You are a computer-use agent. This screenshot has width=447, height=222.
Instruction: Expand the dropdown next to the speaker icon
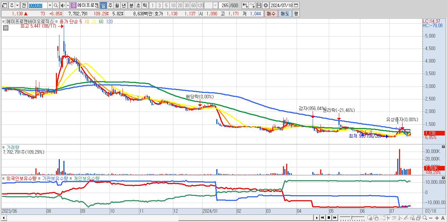click(x=68, y=5)
